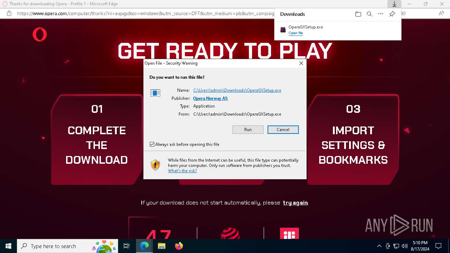Click the 5:10 PM clock in taskbar
The image size is (450, 253).
(420, 243)
